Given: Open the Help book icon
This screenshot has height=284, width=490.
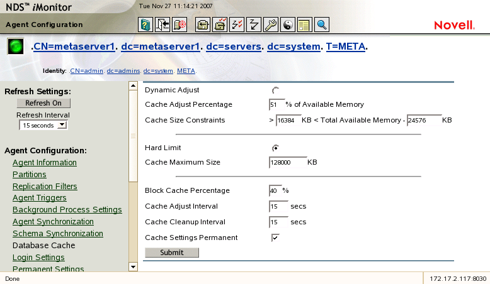Looking at the screenshot, I should [x=145, y=25].
